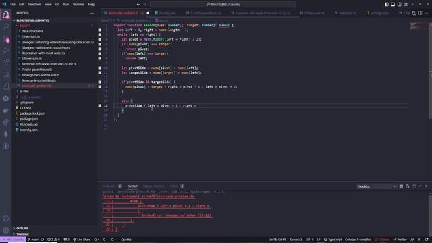The width and height of the screenshot is (432, 243).
Task: Open the Manage gear icon in activity bar
Action: (x=6, y=230)
